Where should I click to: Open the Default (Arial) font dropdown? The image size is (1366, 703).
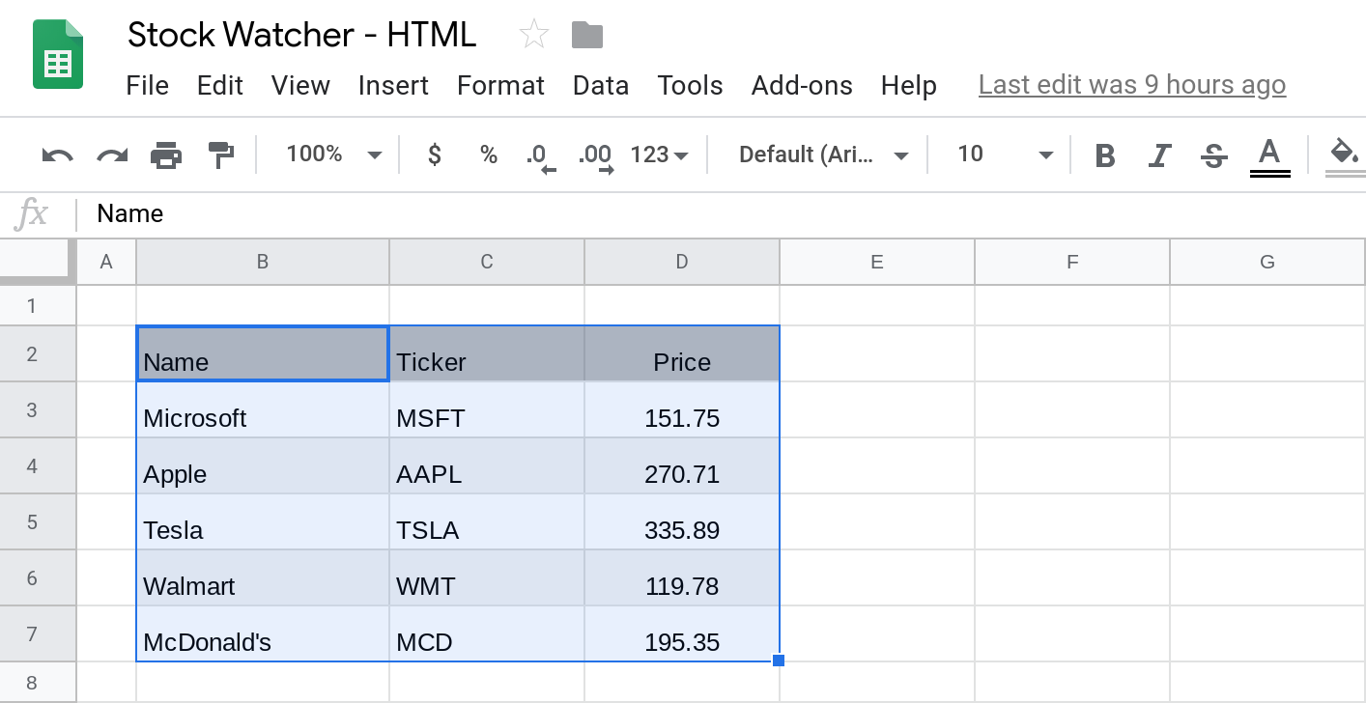(x=823, y=155)
